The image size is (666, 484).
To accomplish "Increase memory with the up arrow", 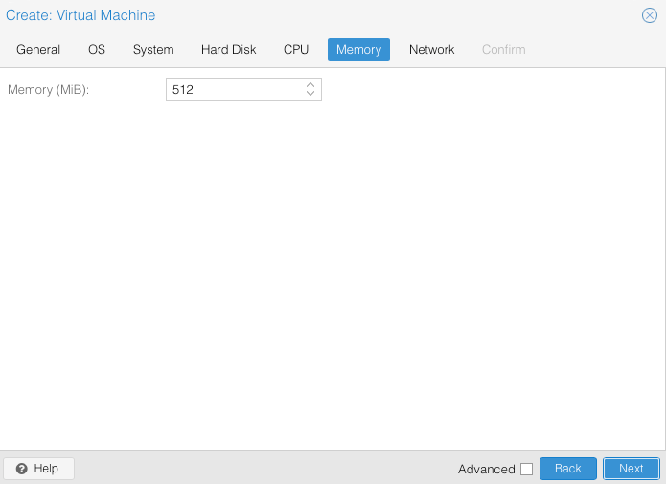I will [x=310, y=85].
